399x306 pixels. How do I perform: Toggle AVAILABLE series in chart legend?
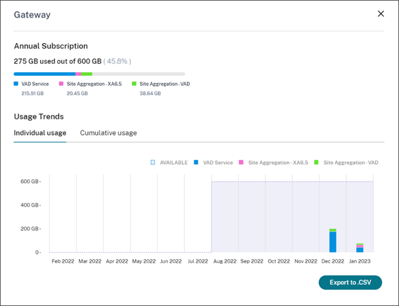[169, 162]
